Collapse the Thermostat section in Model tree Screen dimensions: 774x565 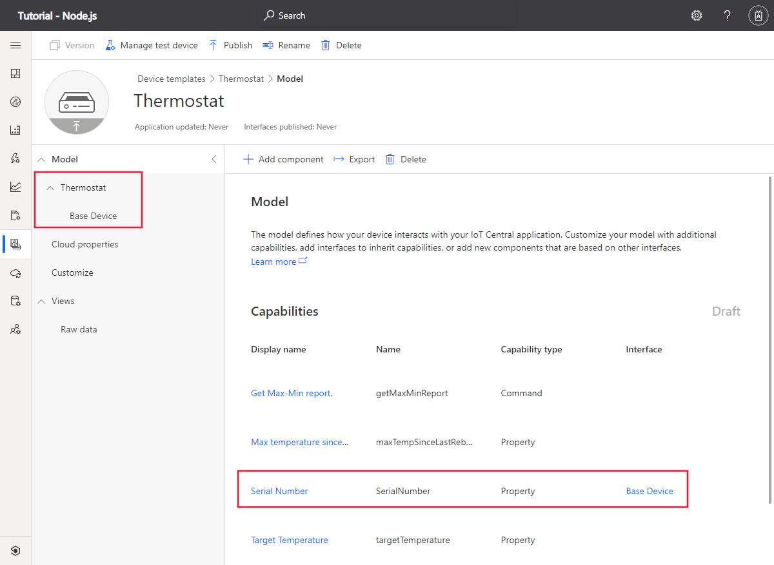click(x=50, y=187)
